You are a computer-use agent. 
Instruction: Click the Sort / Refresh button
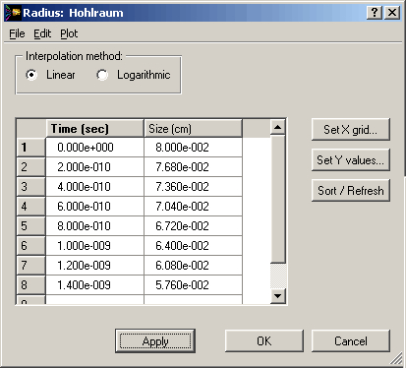point(351,191)
